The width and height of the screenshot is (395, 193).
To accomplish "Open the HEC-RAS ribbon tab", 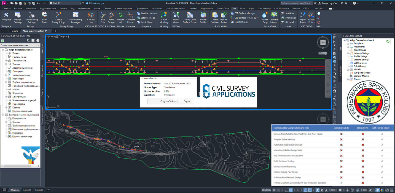I will 319,9.
